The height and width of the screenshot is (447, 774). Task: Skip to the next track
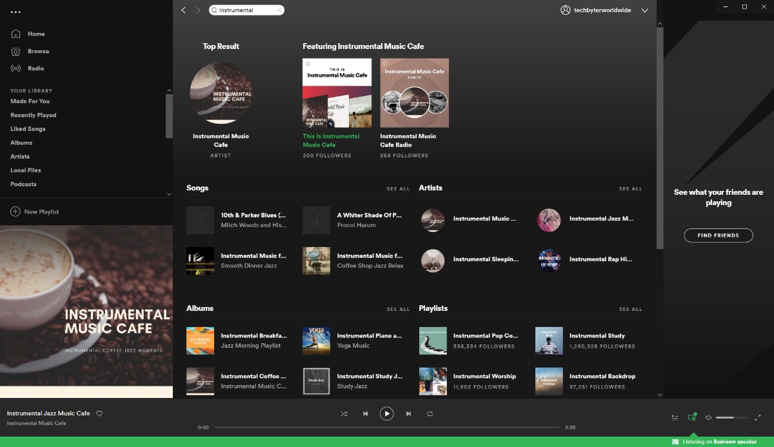coord(408,413)
